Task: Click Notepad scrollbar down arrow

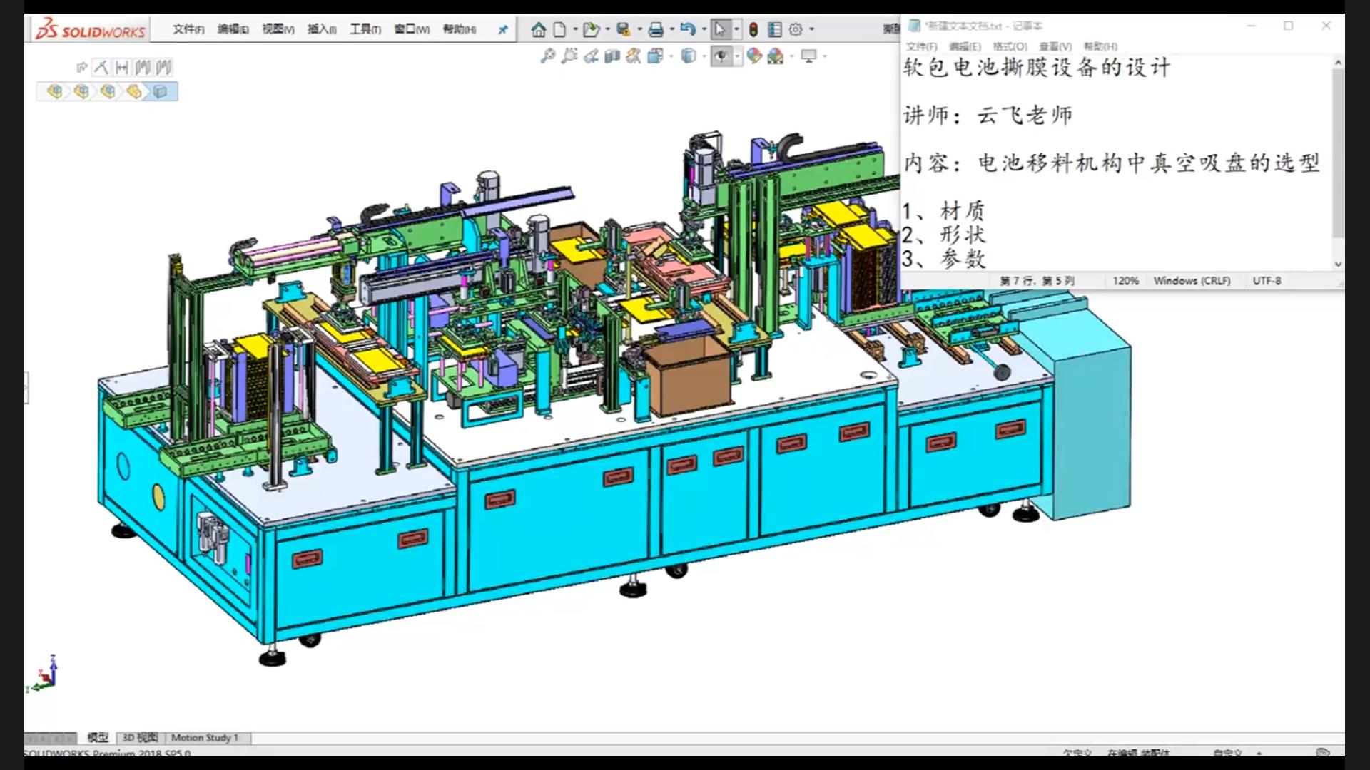Action: pos(1338,264)
